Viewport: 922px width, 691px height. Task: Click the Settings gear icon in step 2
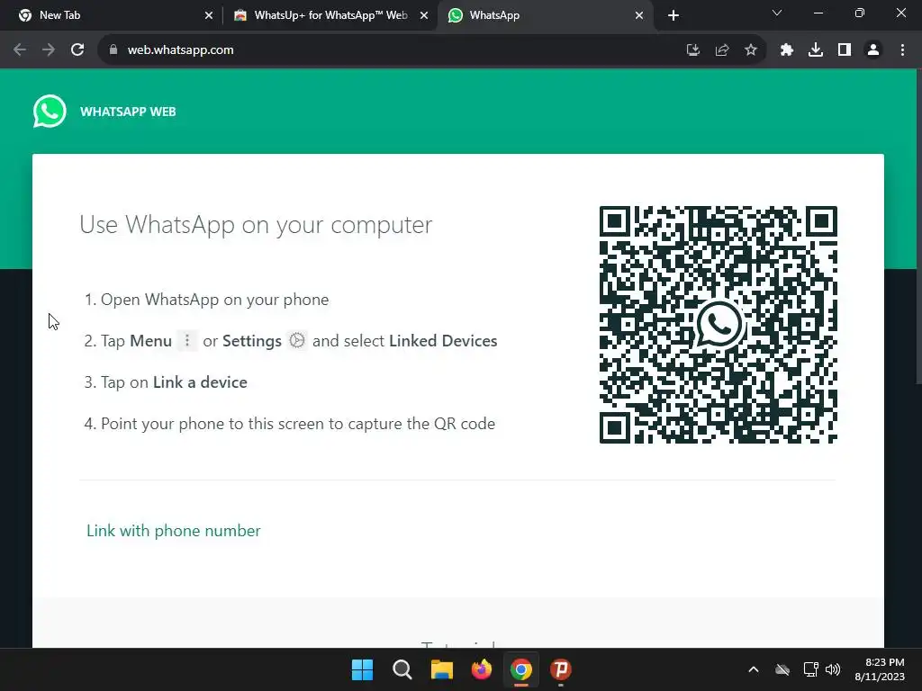point(297,340)
